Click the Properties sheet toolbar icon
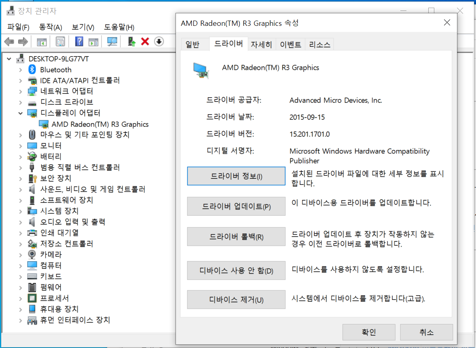Screen dimensions: 476x348 click(x=60, y=42)
